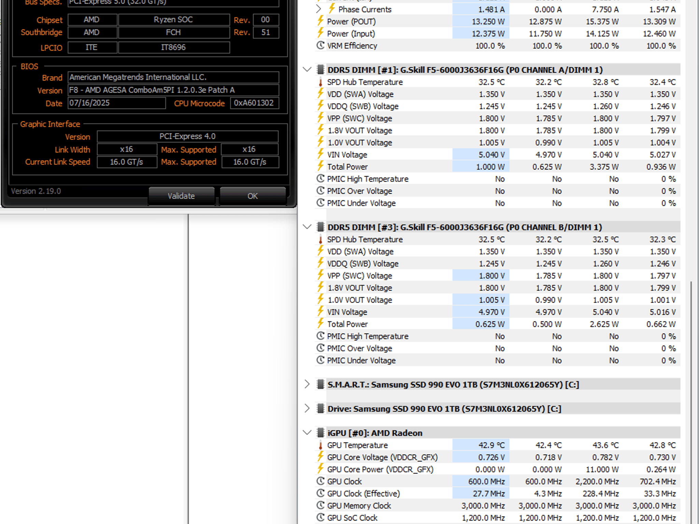This screenshot has height=524, width=699.
Task: Select the Chipset Ryzen SOC field
Action: [x=174, y=20]
